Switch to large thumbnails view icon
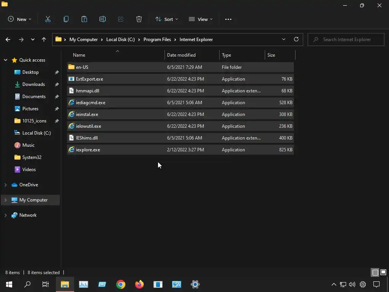 point(383,273)
